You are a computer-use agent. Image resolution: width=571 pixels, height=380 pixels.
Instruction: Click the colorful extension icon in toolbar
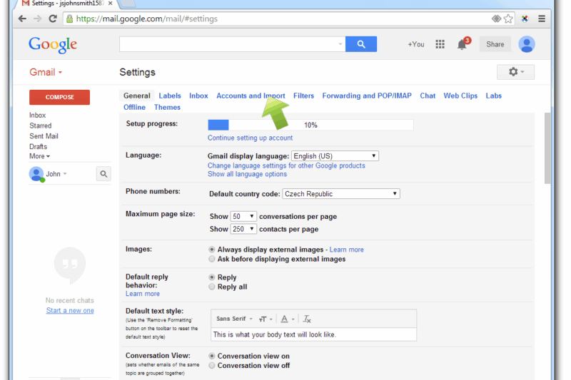click(525, 19)
